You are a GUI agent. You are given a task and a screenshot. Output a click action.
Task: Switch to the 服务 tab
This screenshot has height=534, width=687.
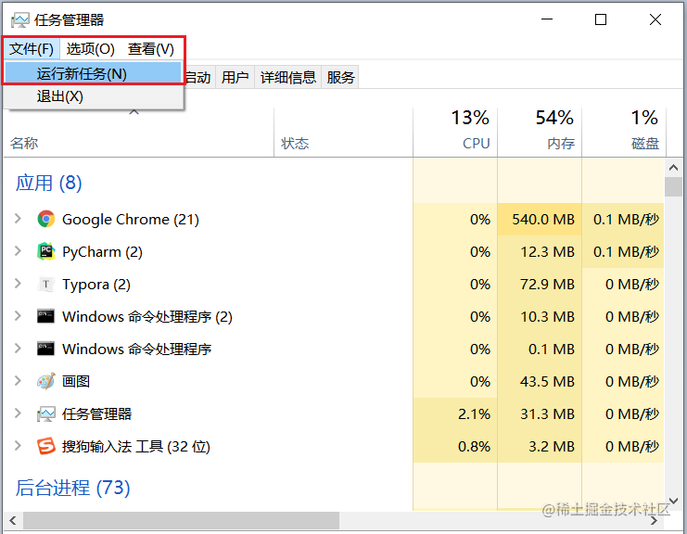pos(340,78)
